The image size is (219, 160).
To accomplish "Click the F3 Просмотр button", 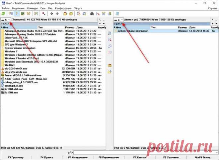I will point(16,157).
